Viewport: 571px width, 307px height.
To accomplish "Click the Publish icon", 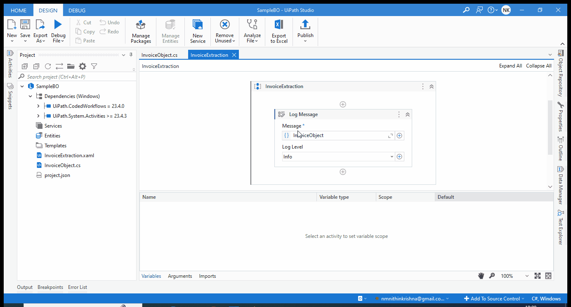I will (305, 25).
